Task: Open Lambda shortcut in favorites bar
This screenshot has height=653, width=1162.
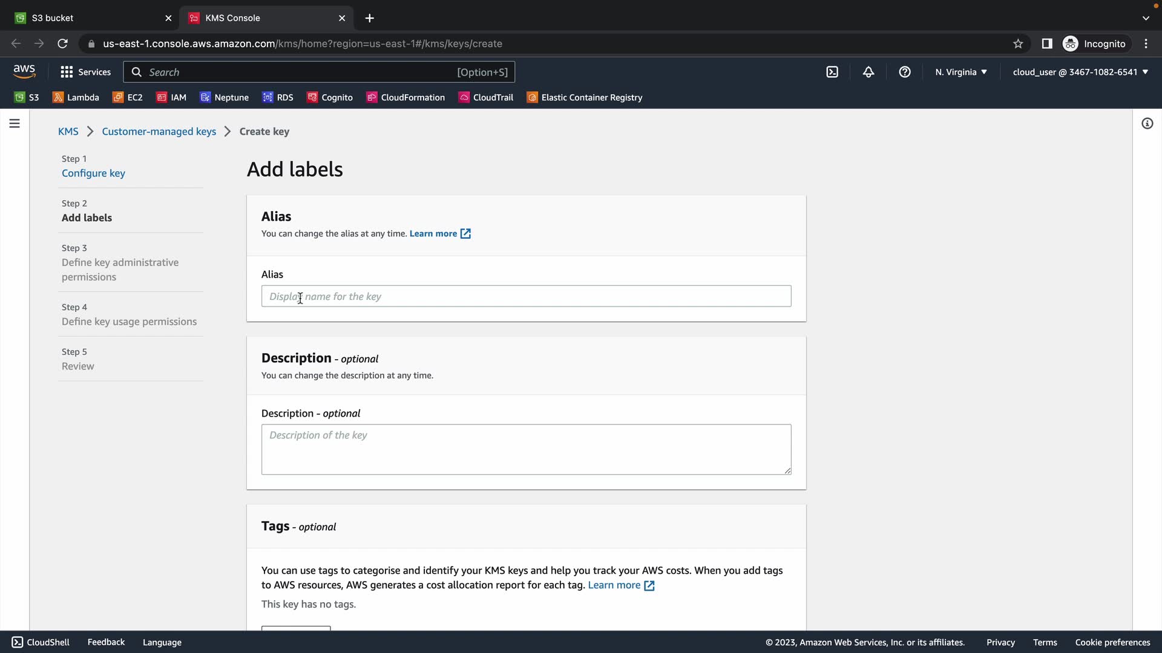Action: pyautogui.click(x=76, y=97)
